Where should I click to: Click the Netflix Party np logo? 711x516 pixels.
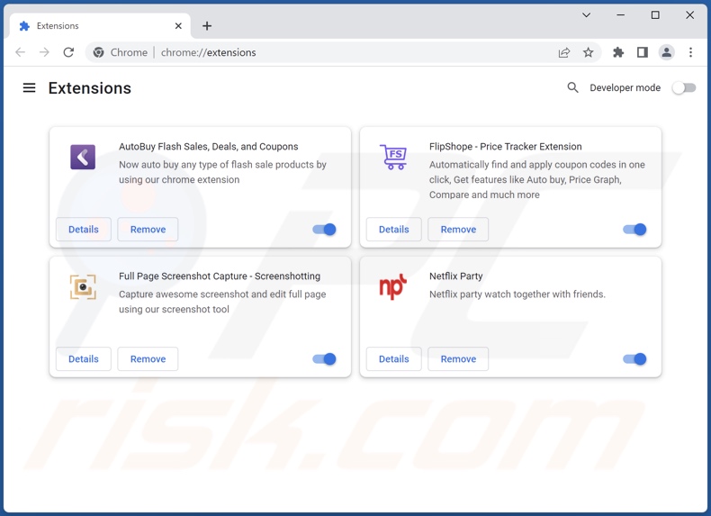point(392,287)
